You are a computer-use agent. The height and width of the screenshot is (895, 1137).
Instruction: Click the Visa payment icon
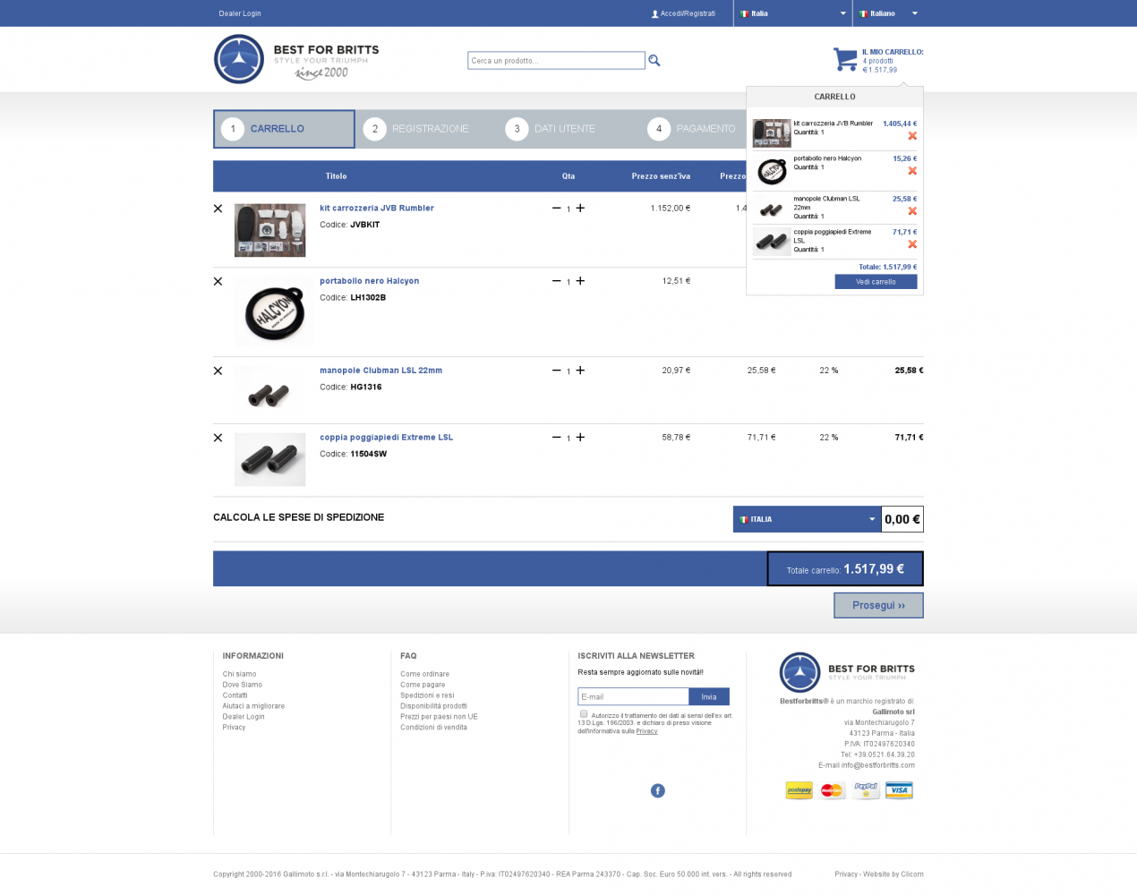(x=899, y=790)
